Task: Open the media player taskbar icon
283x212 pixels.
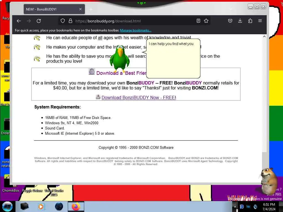Action: point(41,206)
